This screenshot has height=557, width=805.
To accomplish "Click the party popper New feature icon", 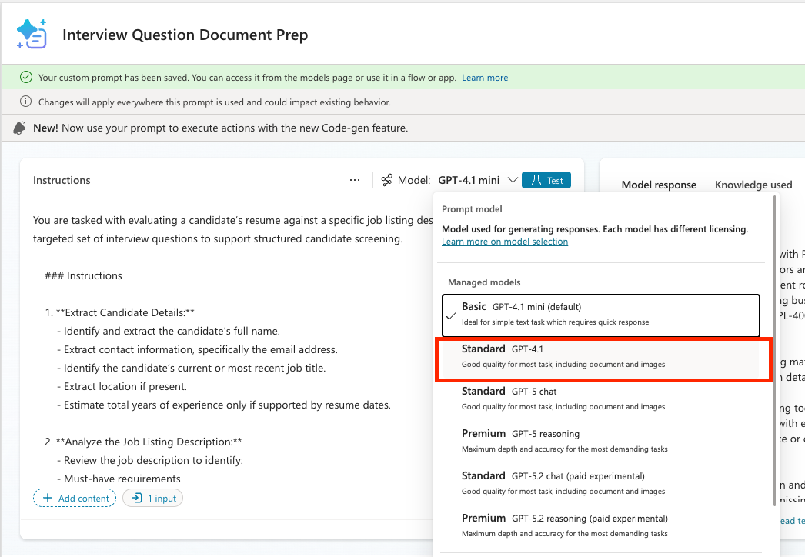I will coord(19,128).
